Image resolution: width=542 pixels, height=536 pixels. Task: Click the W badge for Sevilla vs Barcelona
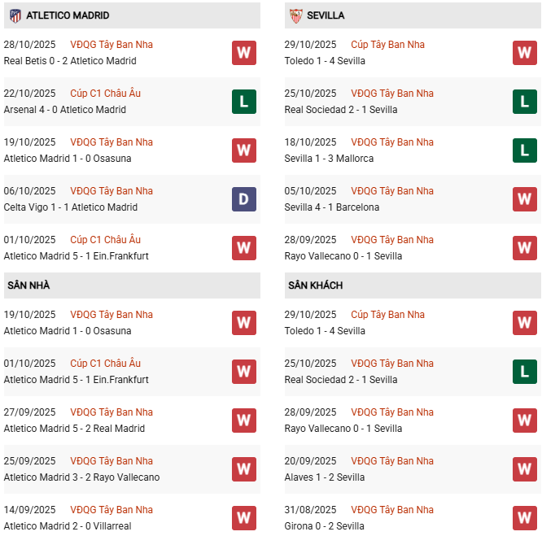(x=524, y=199)
